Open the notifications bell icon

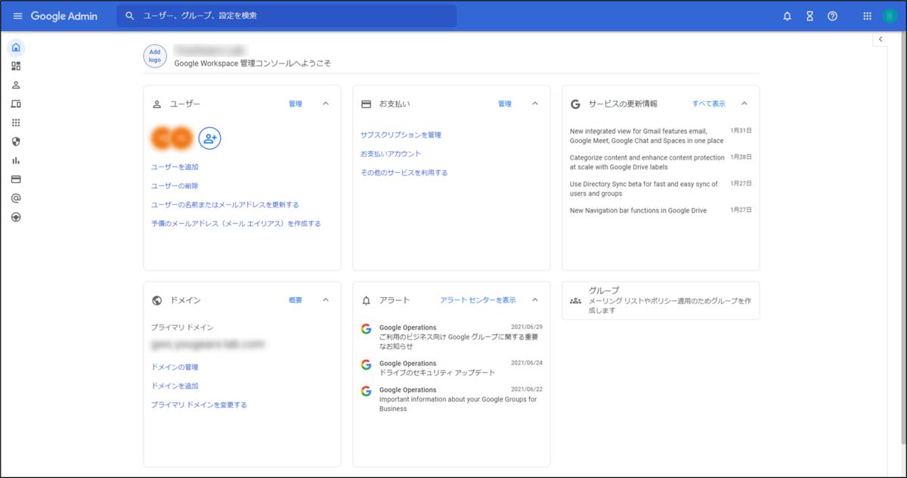[787, 16]
